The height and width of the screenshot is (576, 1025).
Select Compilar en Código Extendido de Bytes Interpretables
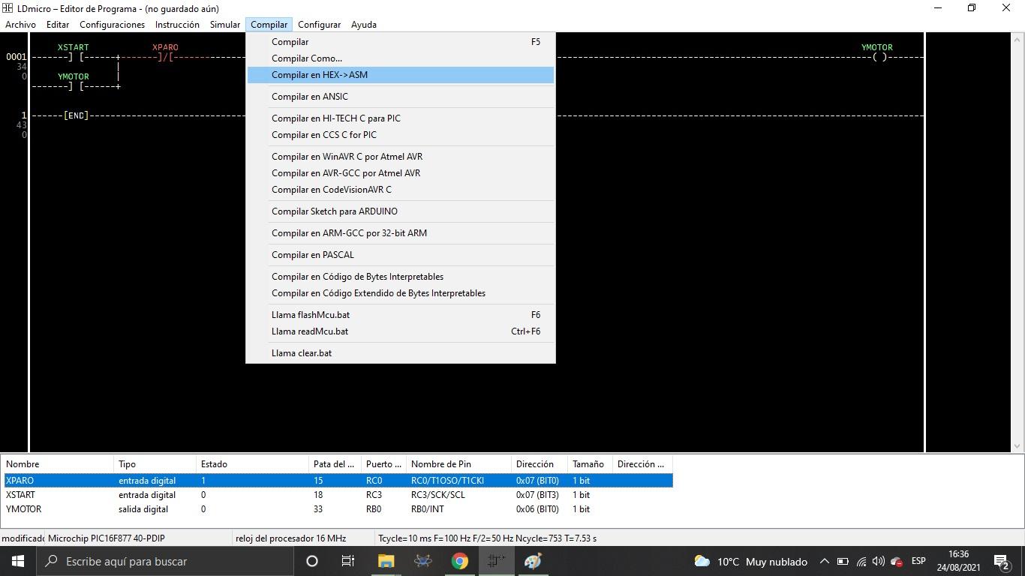point(401,293)
